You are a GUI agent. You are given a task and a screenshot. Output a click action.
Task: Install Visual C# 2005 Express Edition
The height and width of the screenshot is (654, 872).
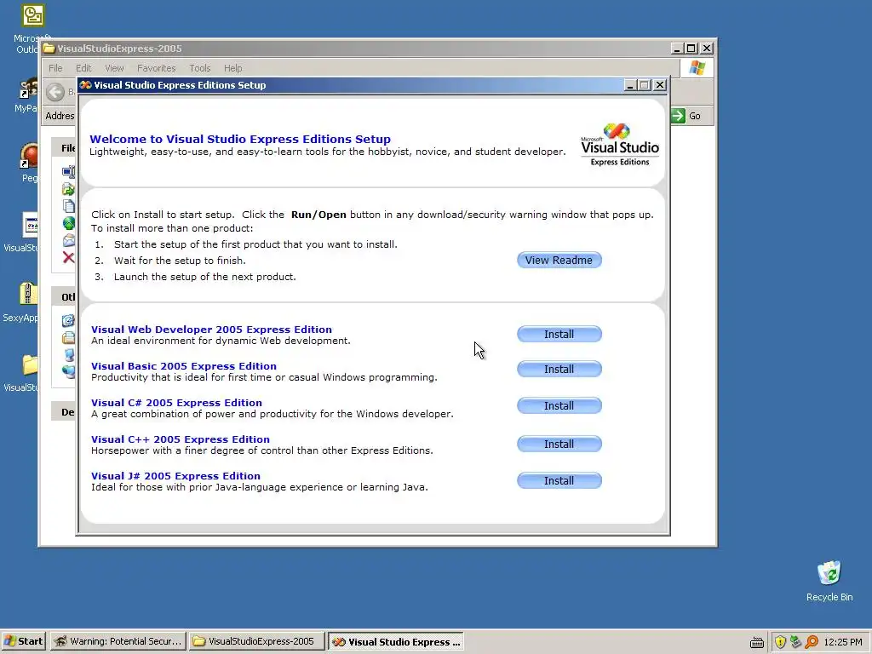click(559, 406)
